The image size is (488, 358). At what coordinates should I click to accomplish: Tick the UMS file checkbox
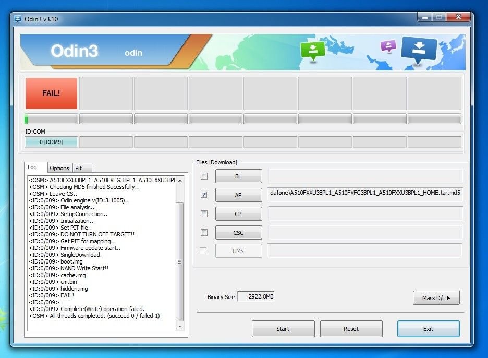click(203, 251)
